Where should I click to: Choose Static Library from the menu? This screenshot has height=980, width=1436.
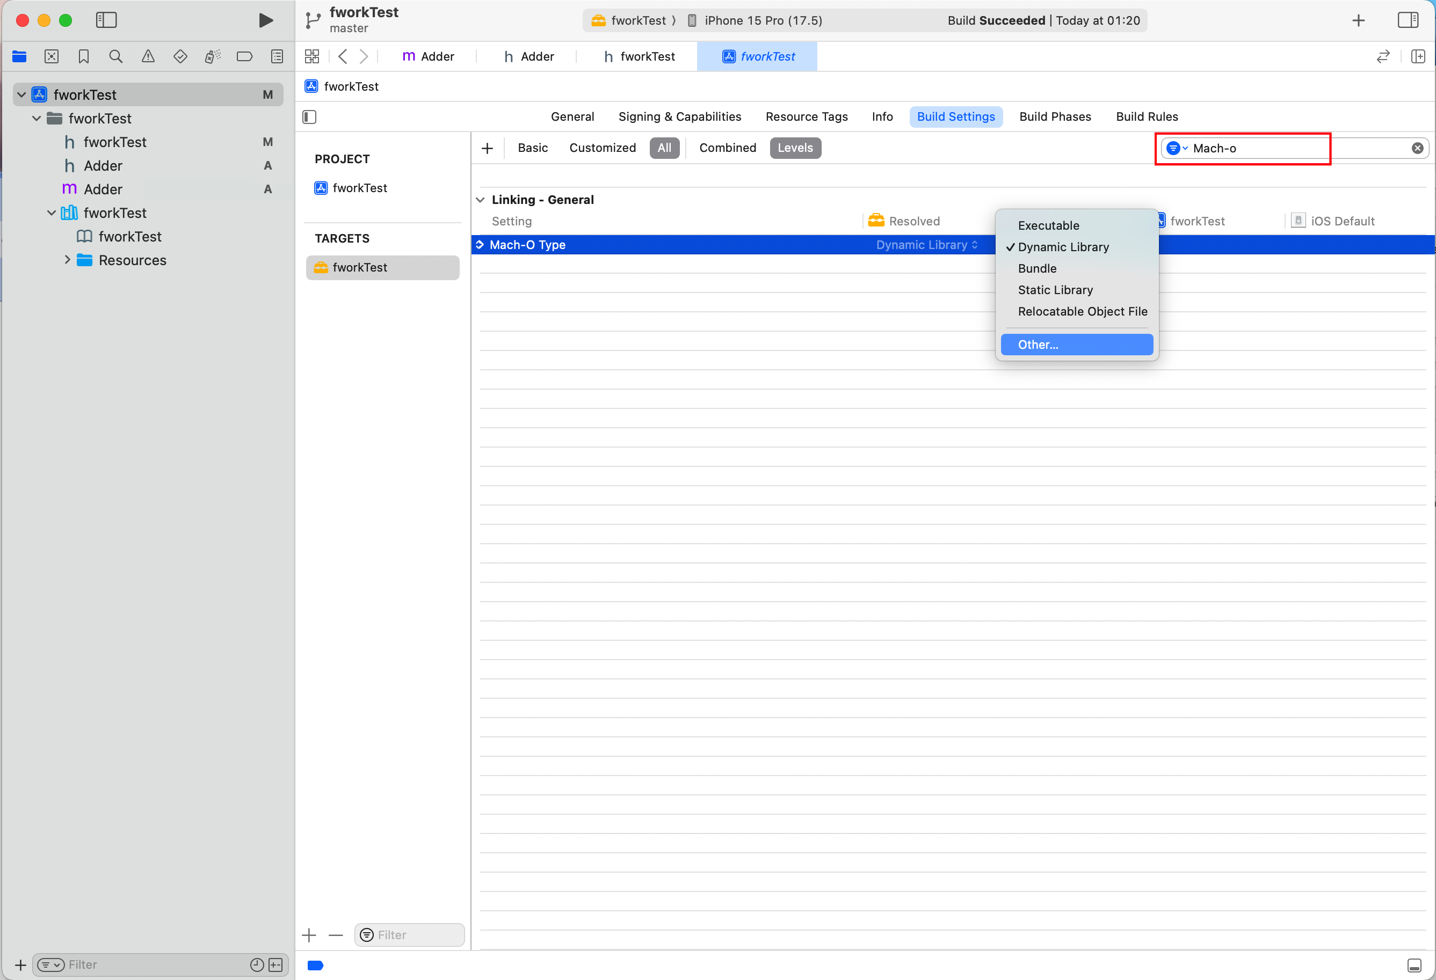pos(1076,290)
